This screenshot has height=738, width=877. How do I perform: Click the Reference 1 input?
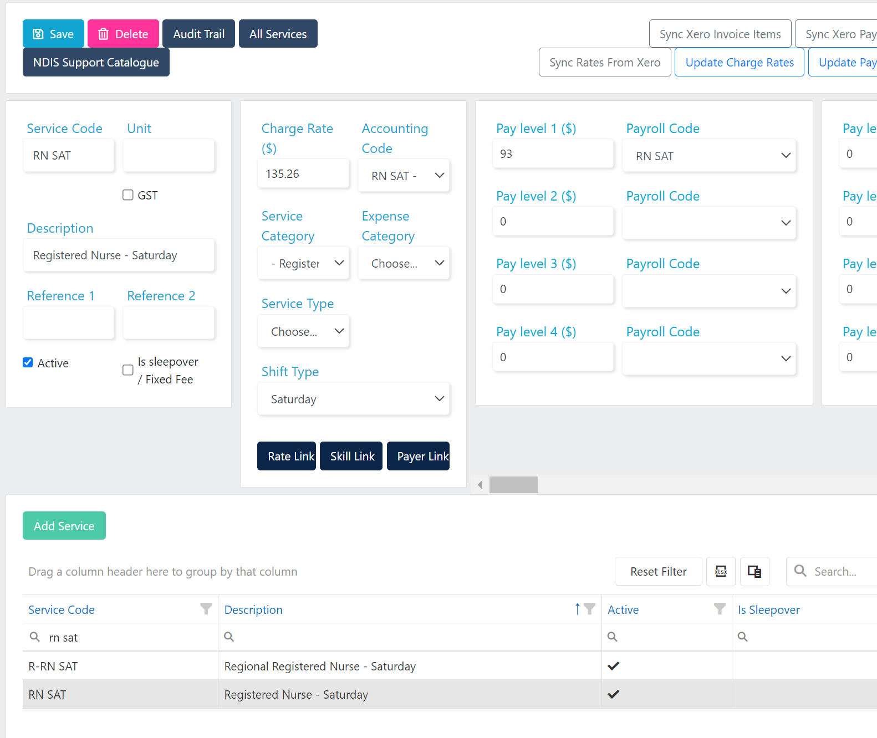(69, 323)
